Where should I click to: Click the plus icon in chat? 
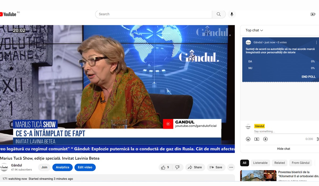265,139
